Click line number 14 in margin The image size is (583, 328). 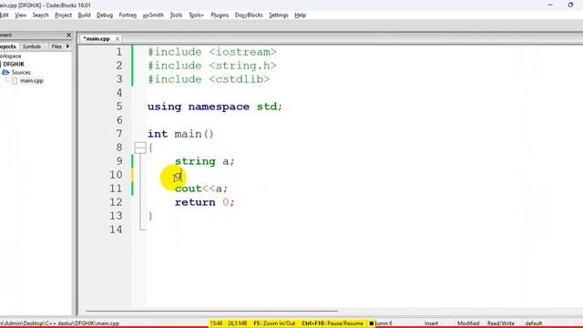click(x=116, y=230)
